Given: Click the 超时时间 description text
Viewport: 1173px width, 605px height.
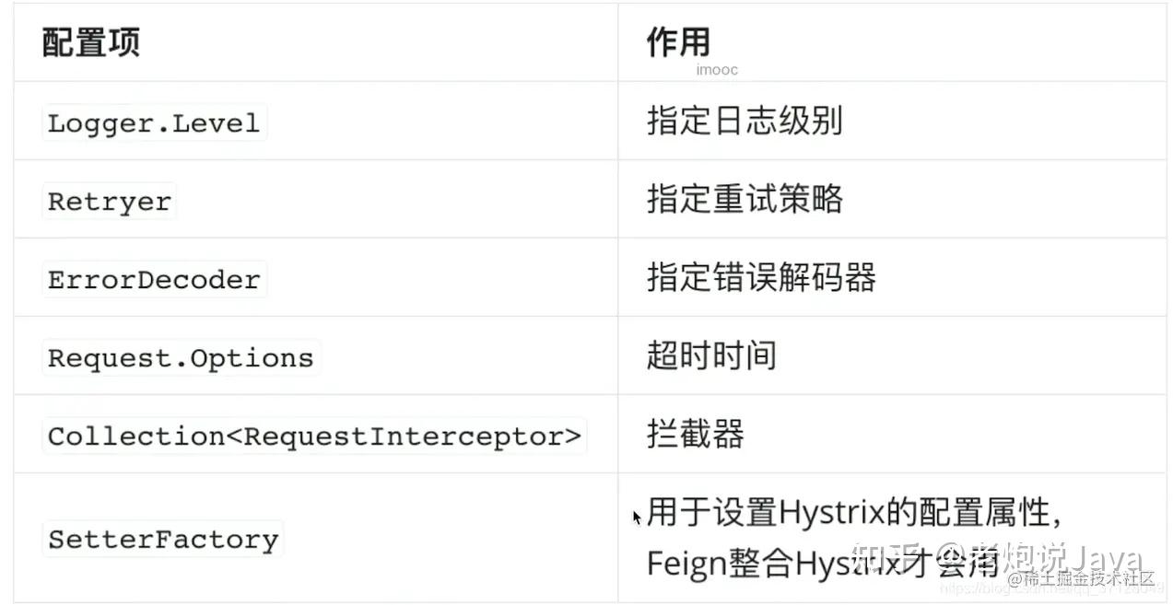Looking at the screenshot, I should coord(711,355).
